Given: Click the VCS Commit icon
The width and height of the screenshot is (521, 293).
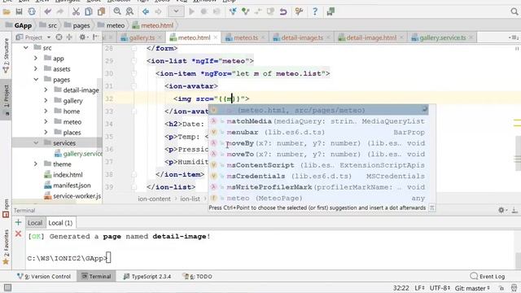Looking at the screenshot, I should coord(245,12).
